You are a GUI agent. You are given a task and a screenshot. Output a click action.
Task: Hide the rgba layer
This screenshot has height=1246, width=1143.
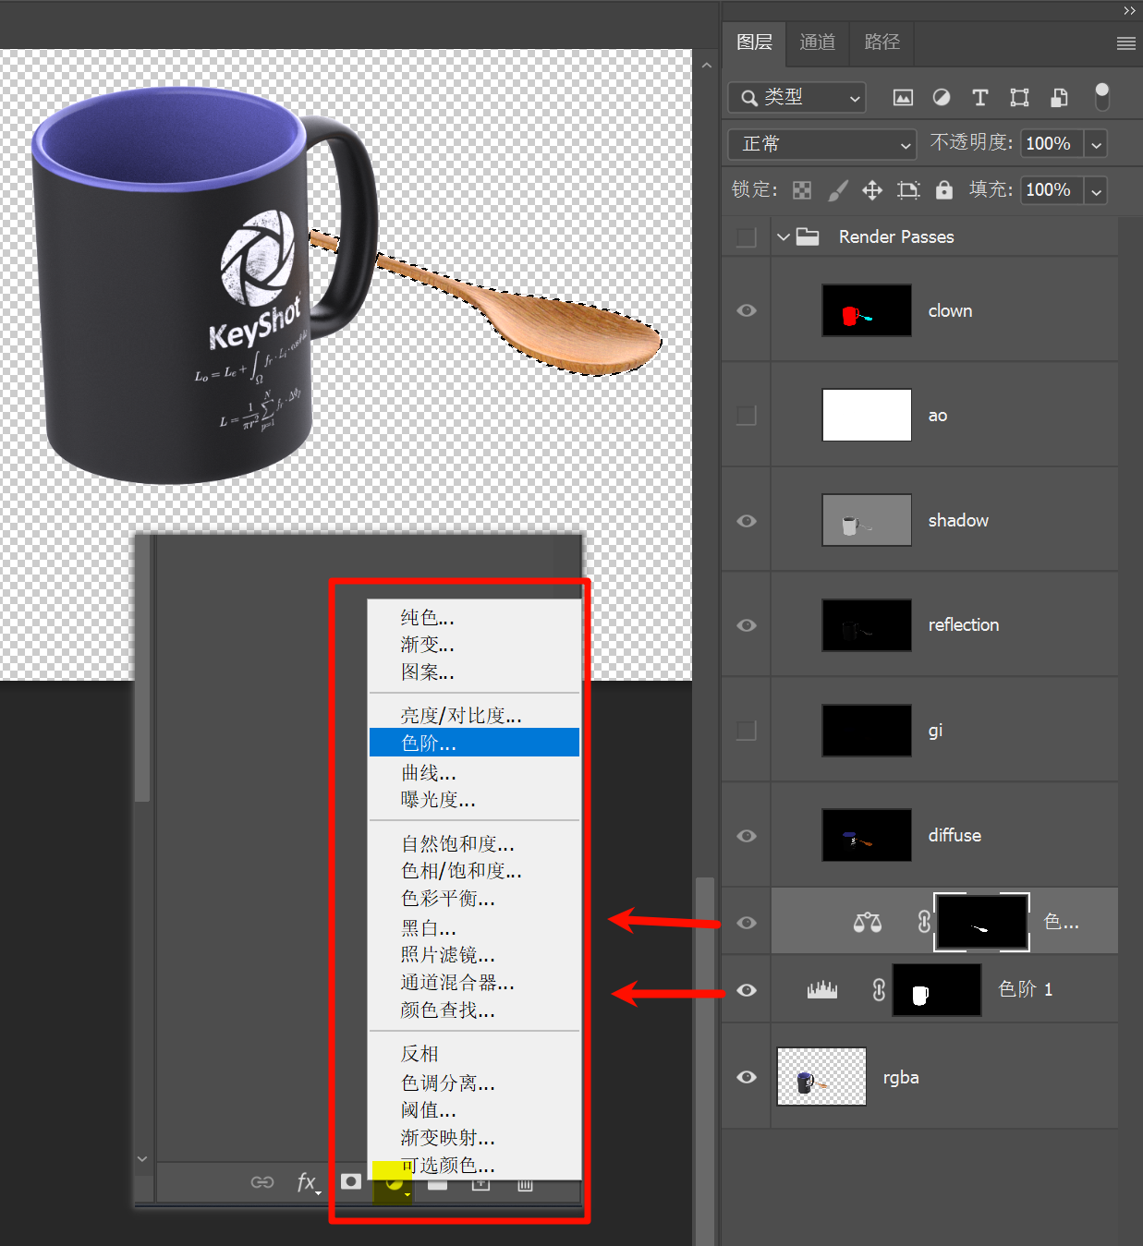(x=747, y=1077)
